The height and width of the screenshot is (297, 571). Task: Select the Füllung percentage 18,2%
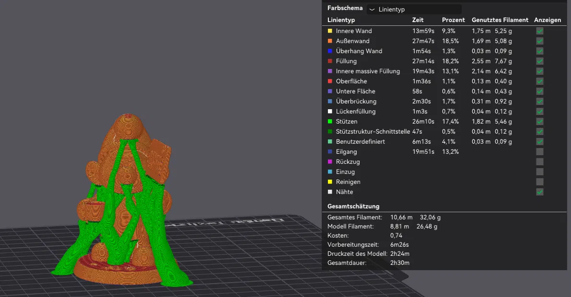click(451, 61)
